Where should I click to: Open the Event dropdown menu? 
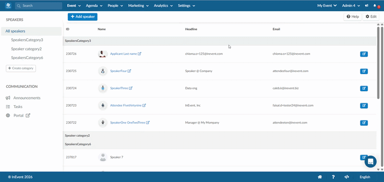point(74,6)
